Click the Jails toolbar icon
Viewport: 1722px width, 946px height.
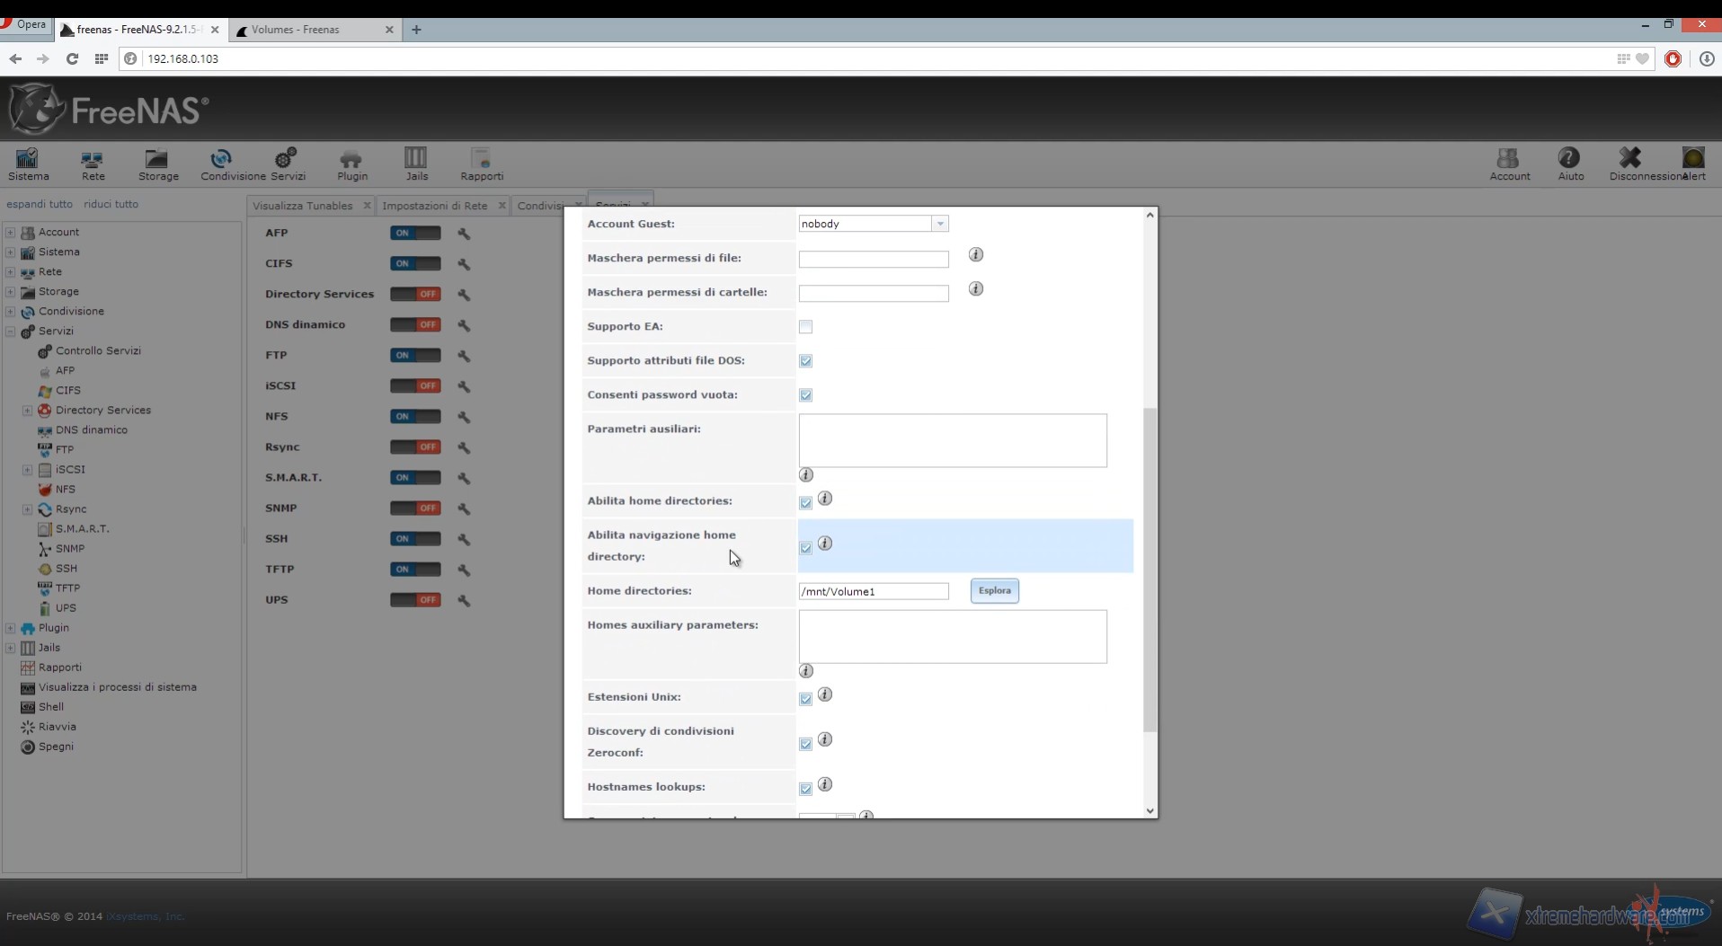(416, 164)
